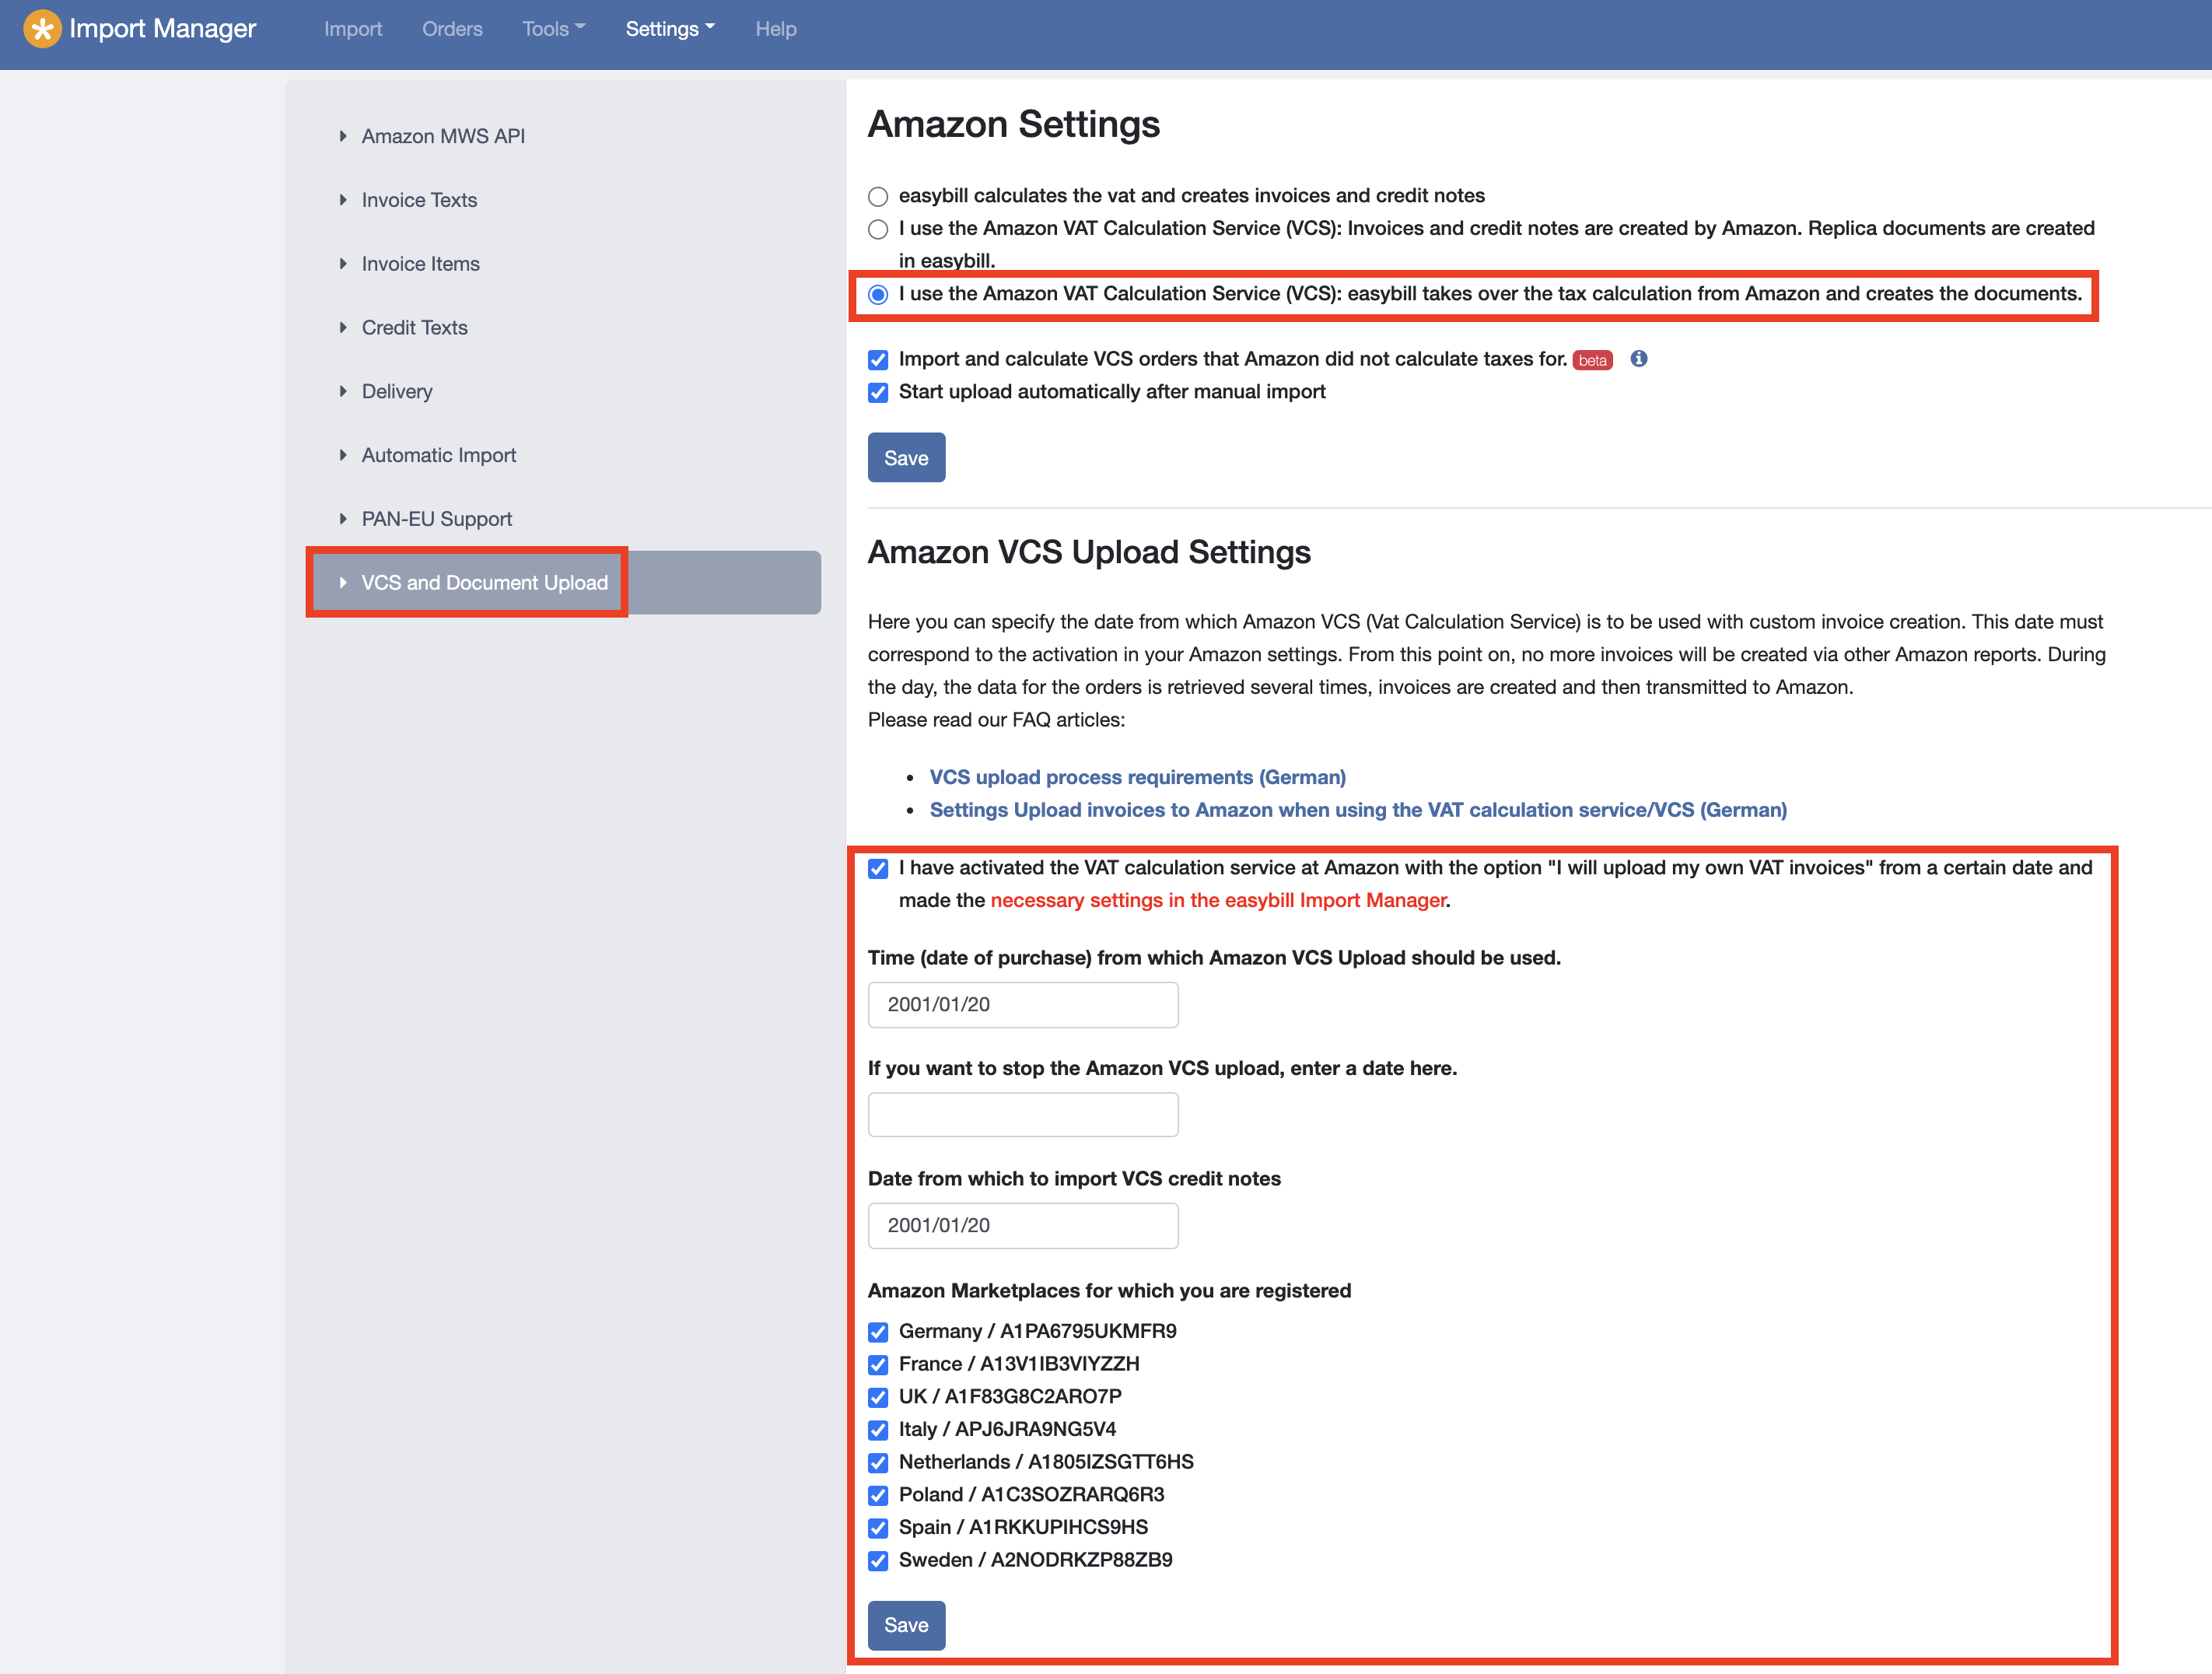Open the Tools dropdown menu
This screenshot has width=2212, height=1674.
pyautogui.click(x=553, y=29)
